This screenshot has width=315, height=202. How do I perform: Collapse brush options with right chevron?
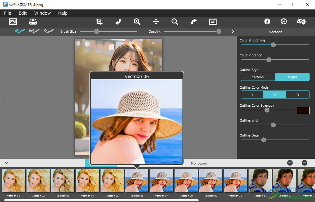(x=233, y=31)
